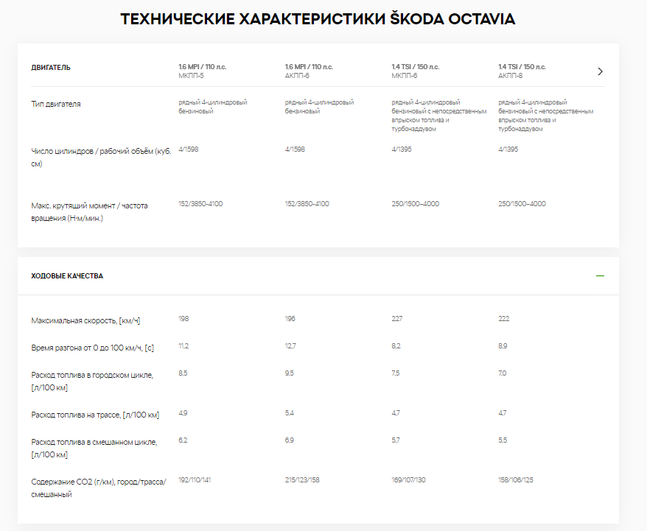Click CO2 value 158/106/125
The height and width of the screenshot is (531, 647).
[516, 480]
